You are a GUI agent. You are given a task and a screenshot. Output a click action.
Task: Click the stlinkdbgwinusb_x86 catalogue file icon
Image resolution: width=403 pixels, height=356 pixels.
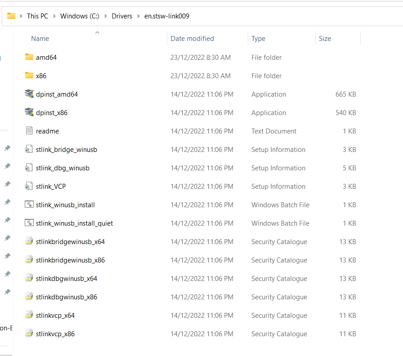click(29, 297)
